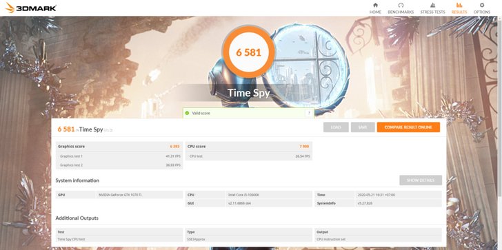Select the Graphics score header row
The image size is (502, 250).
119,147
